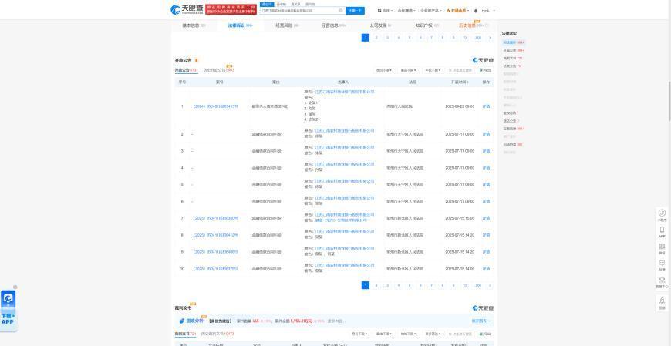671x346 pixels.
Task: Sort the table by 开庭时间 column
Action: click(460, 82)
